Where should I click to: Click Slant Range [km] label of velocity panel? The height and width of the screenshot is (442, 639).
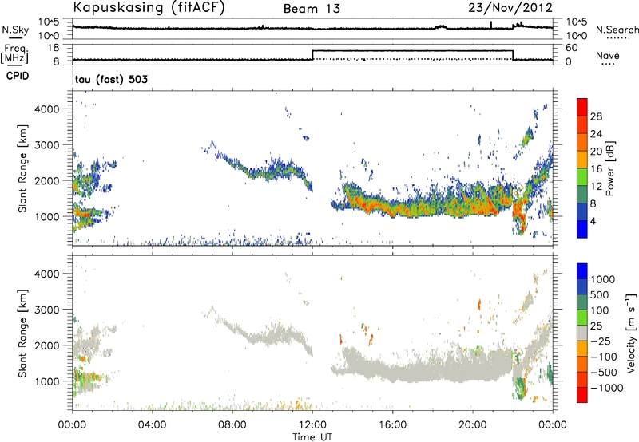click(22, 333)
